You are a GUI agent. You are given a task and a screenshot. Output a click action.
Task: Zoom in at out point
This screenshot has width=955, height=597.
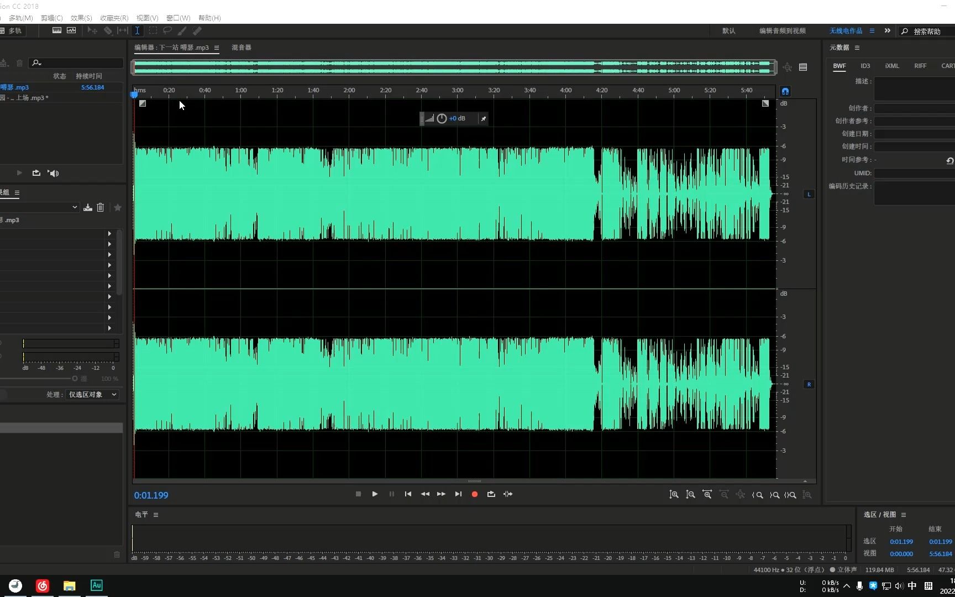[774, 495]
